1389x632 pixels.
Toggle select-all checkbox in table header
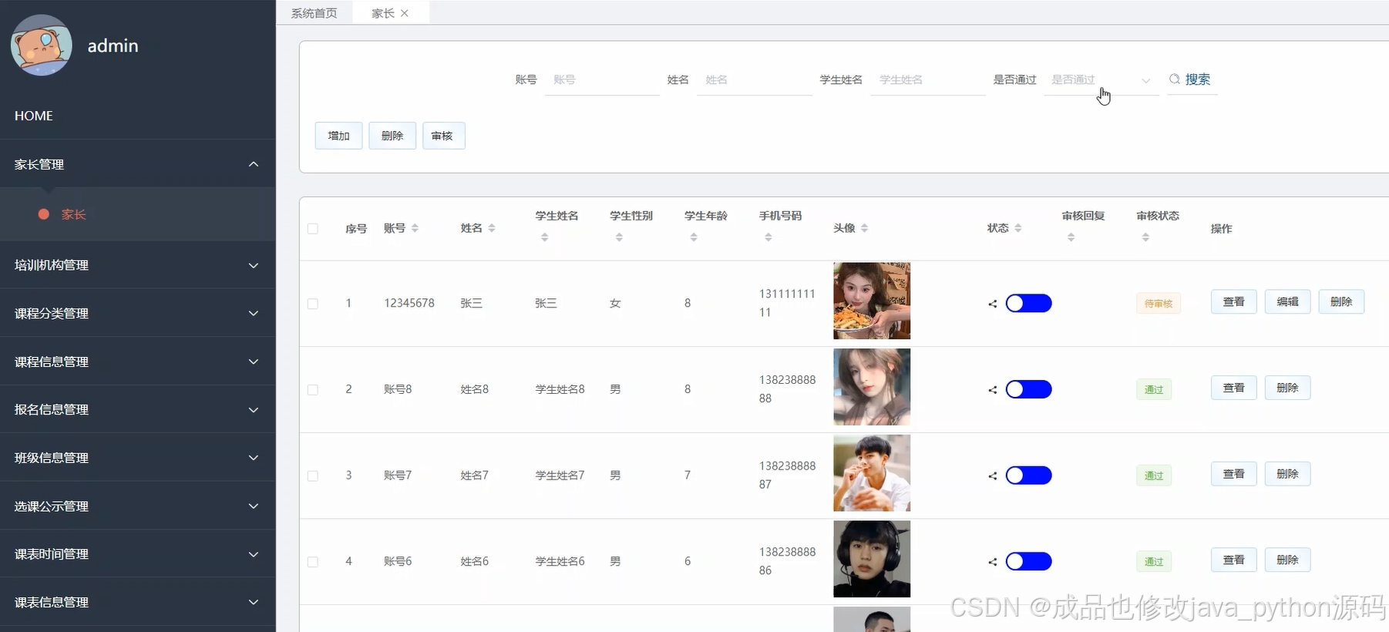pos(313,229)
